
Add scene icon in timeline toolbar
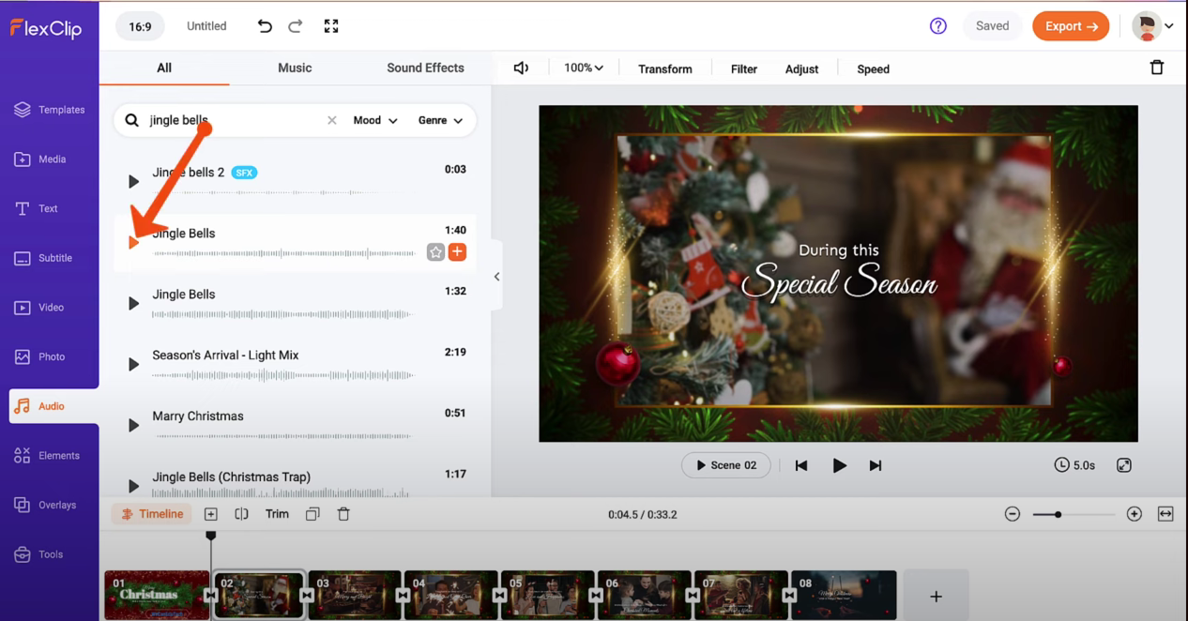click(x=210, y=514)
